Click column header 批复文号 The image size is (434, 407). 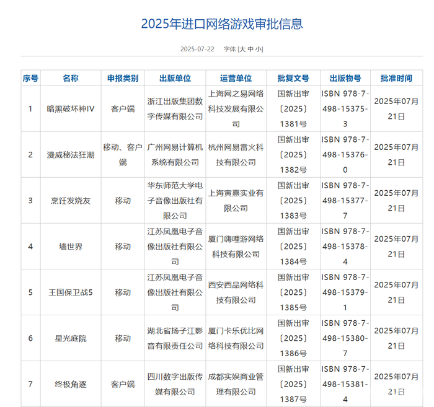point(293,78)
